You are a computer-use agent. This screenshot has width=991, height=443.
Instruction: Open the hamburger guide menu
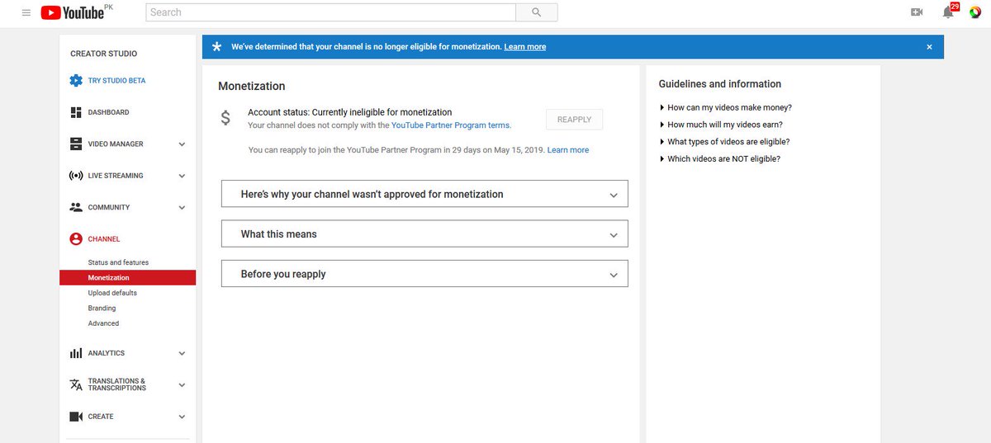click(x=26, y=12)
